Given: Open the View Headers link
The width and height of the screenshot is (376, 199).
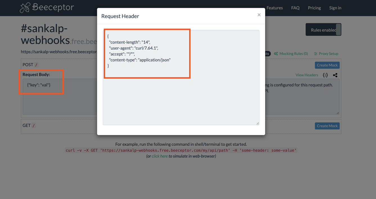Looking at the screenshot, I should click(307, 75).
